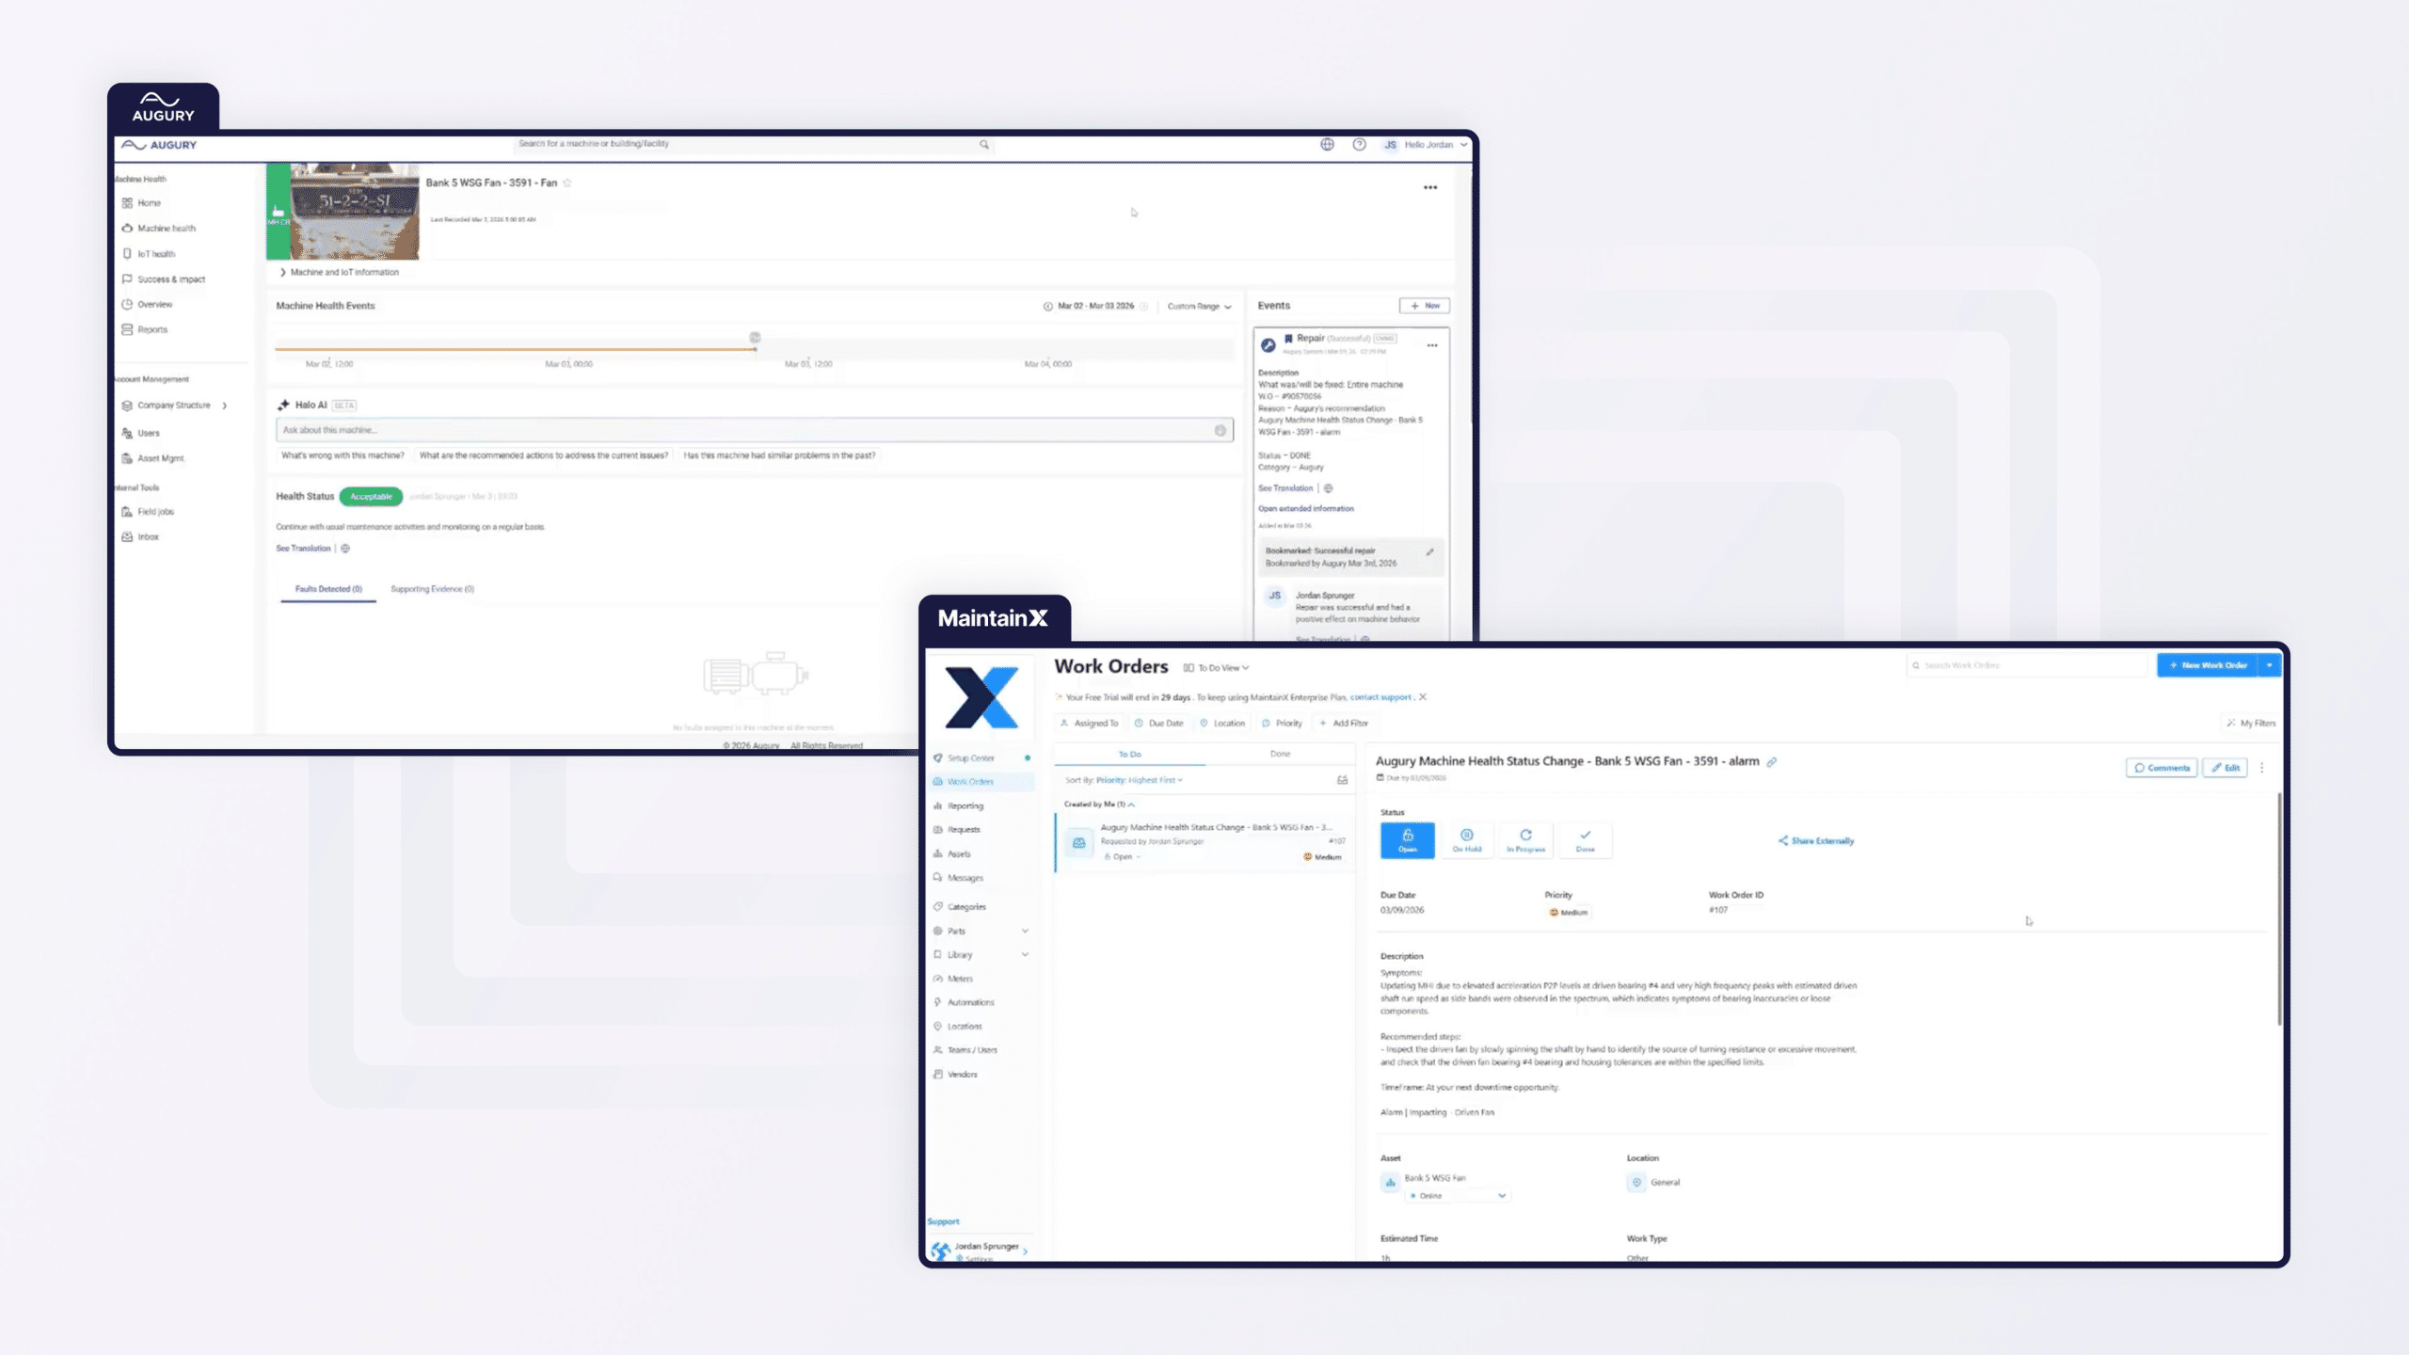Screen dimensions: 2409x1355
Task: Open Machine health in Augury sidebar
Action: (158, 229)
